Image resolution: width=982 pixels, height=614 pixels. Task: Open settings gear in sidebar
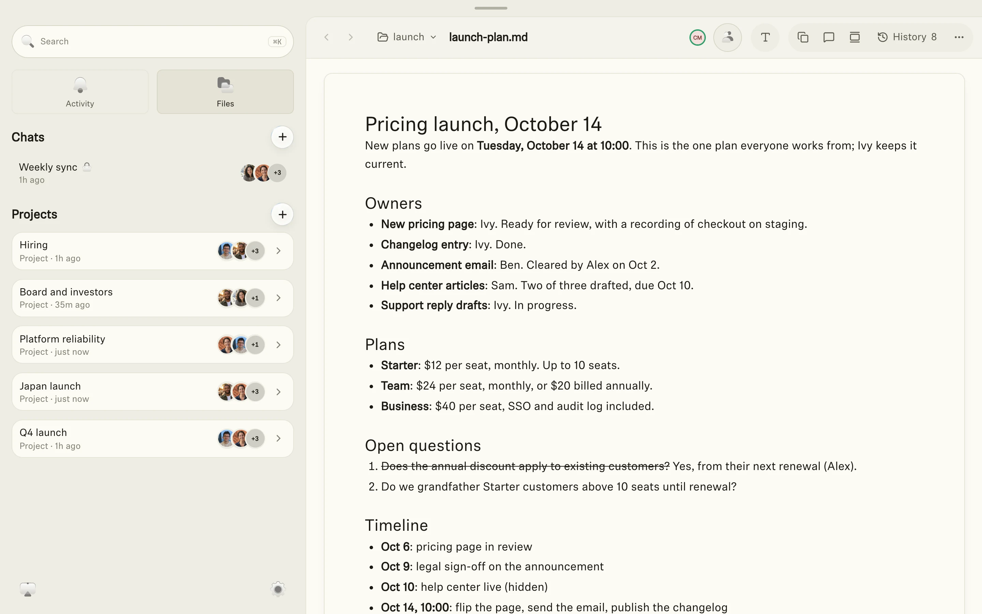pyautogui.click(x=278, y=589)
